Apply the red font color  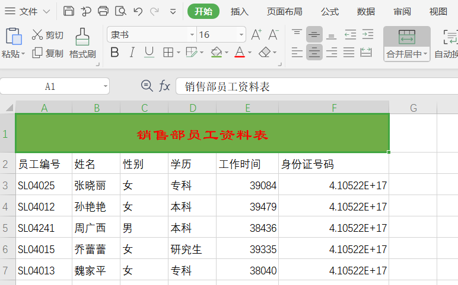coord(240,53)
